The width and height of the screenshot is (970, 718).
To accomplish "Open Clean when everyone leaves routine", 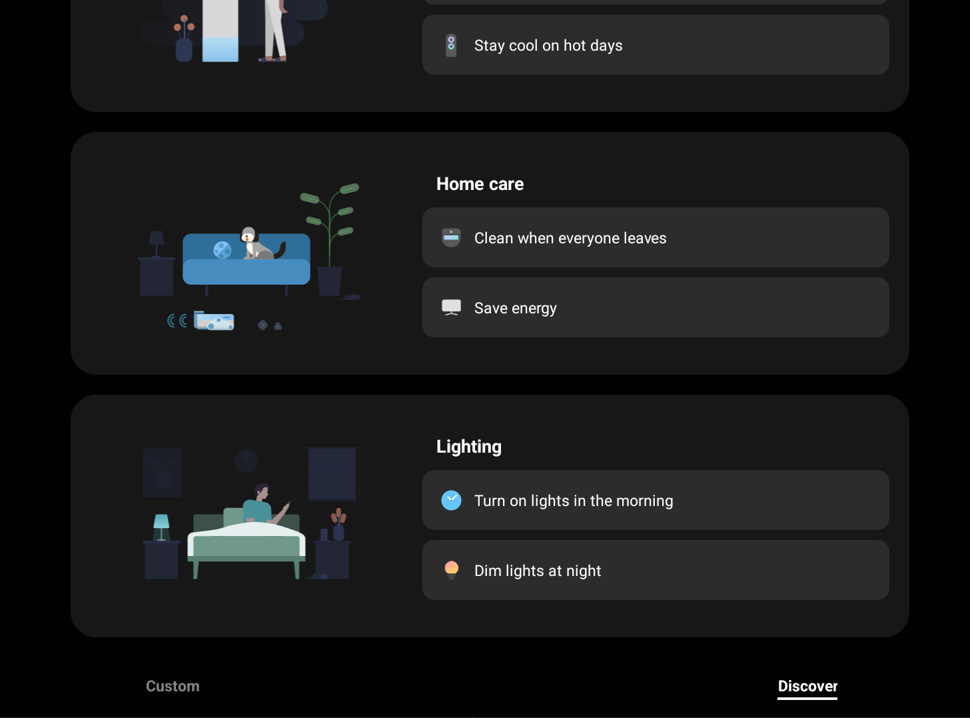I will [656, 237].
